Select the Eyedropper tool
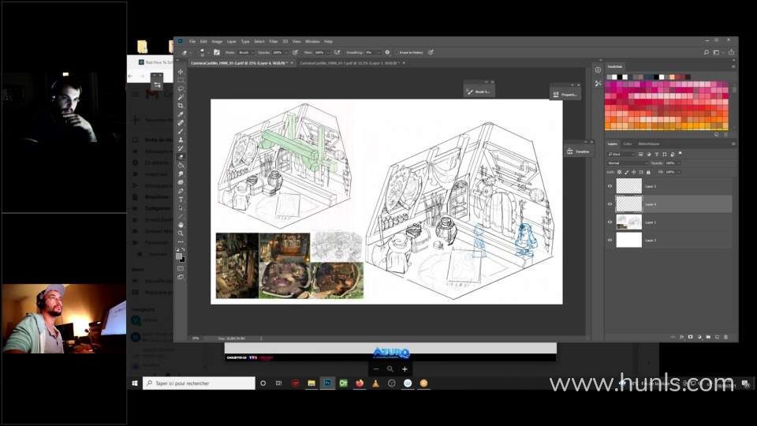 click(181, 114)
